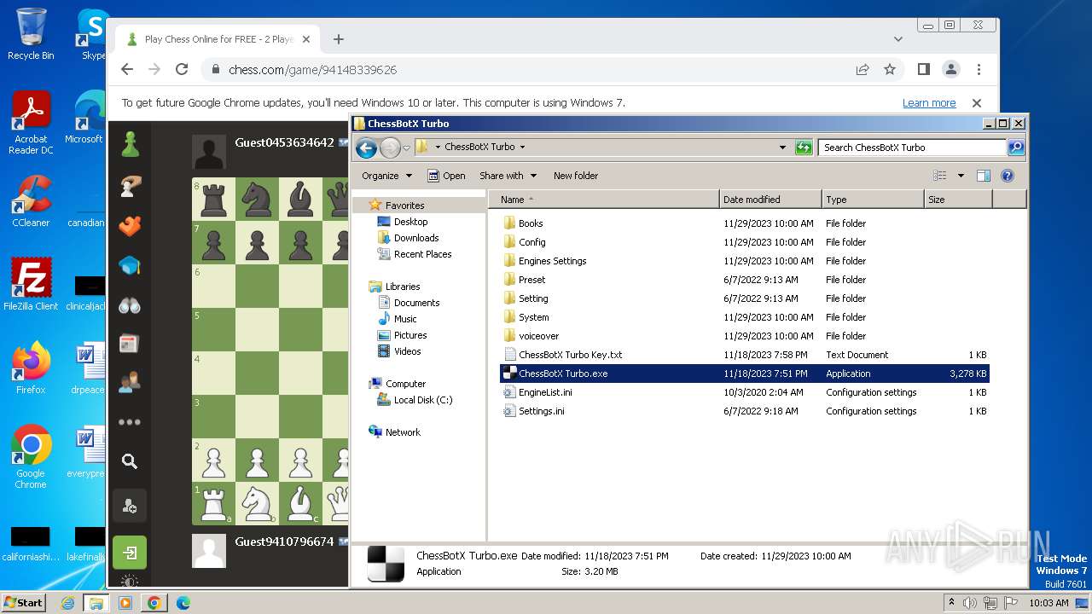Share this page icon in Chrome address bar
Viewport: 1092px width, 614px height.
[x=863, y=70]
